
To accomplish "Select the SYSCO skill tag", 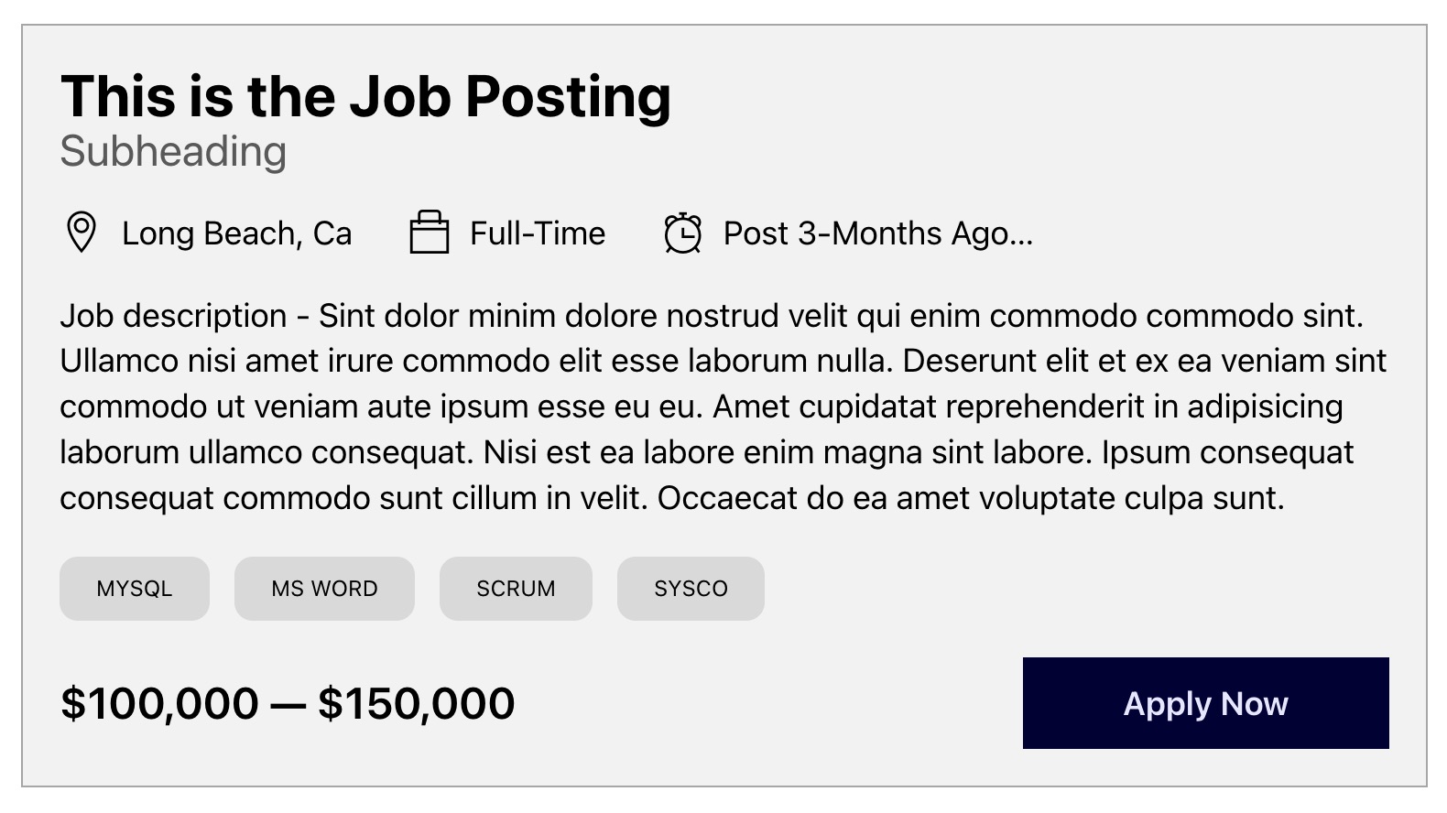I will (x=691, y=589).
